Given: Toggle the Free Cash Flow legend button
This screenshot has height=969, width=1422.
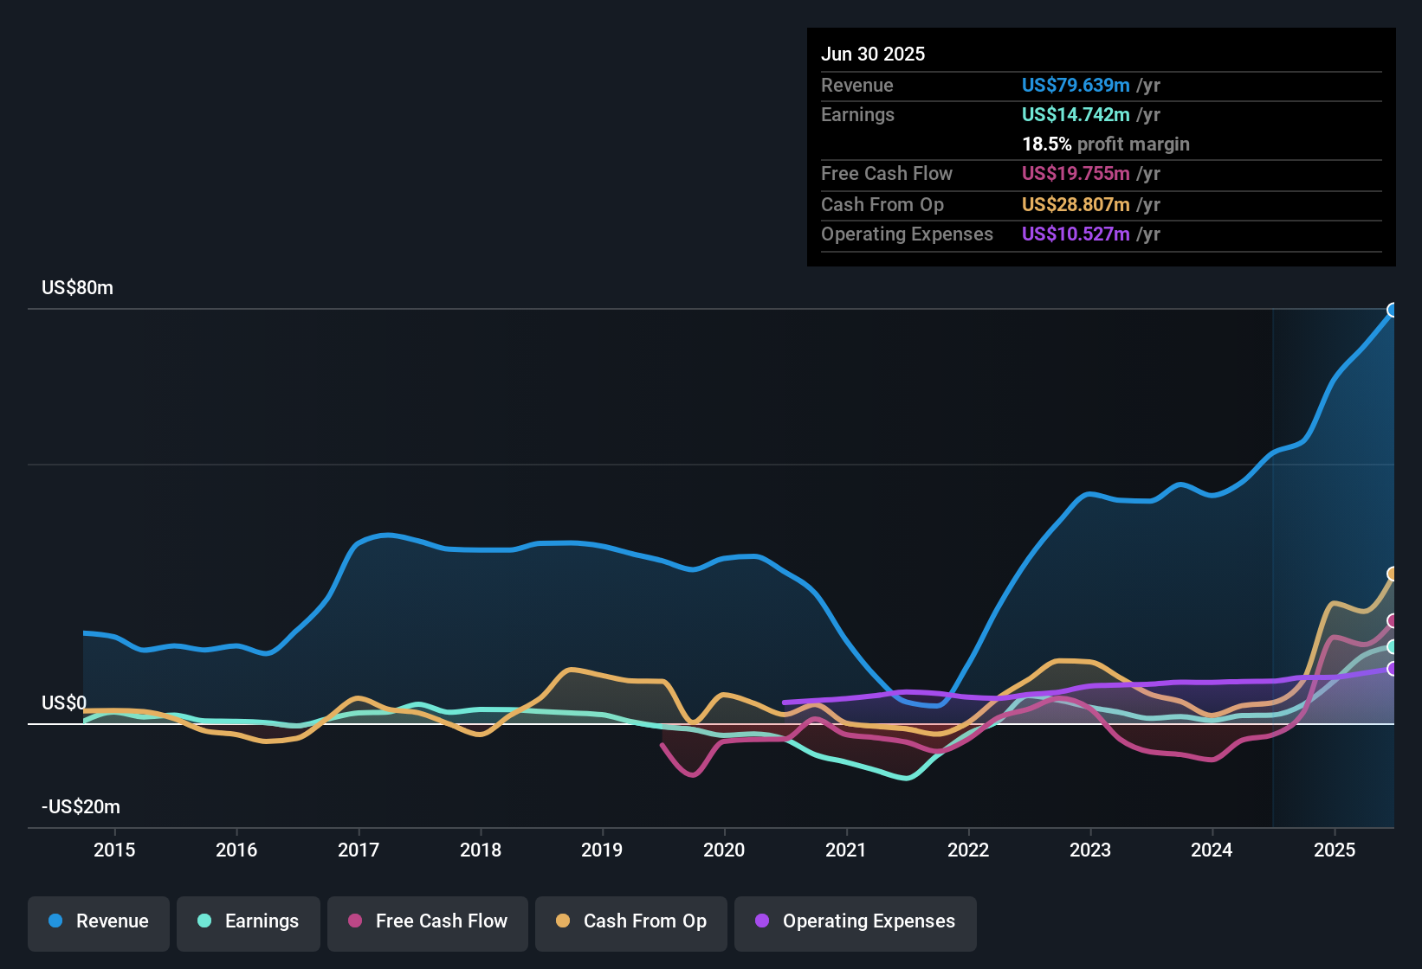Looking at the screenshot, I should (428, 922).
